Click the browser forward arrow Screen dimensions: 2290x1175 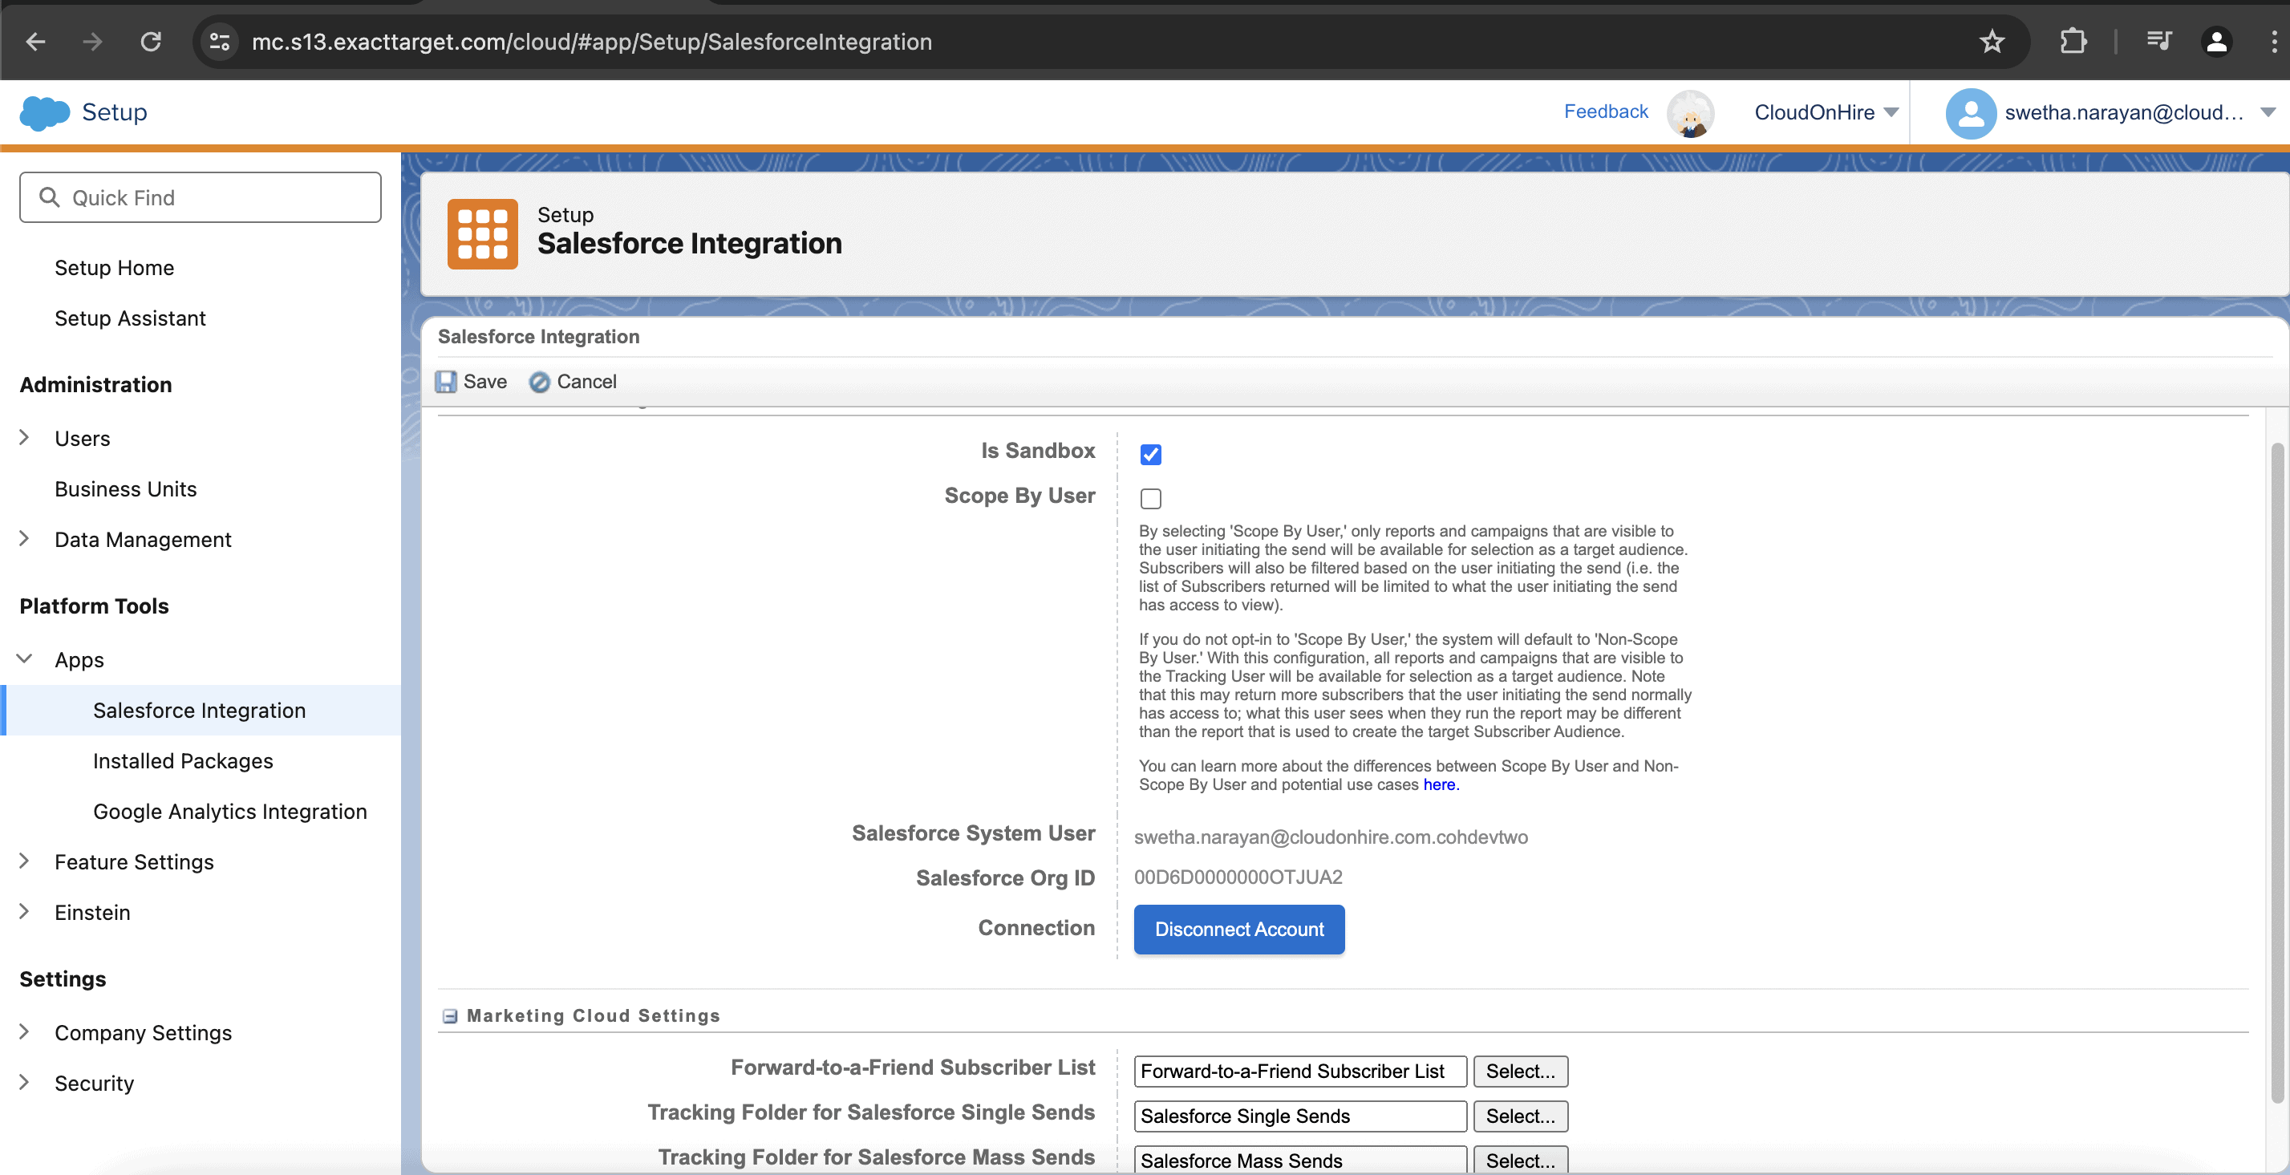[x=92, y=41]
